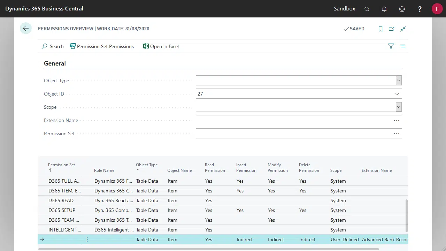Open Extension Name lookup ellipsis
446x251 pixels.
click(x=397, y=120)
